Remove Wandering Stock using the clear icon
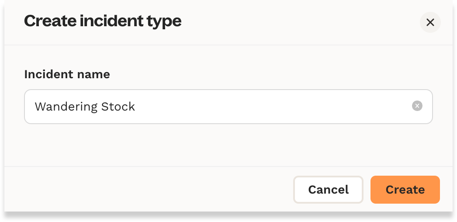Screen dimensions: 457x222 [x=417, y=106]
